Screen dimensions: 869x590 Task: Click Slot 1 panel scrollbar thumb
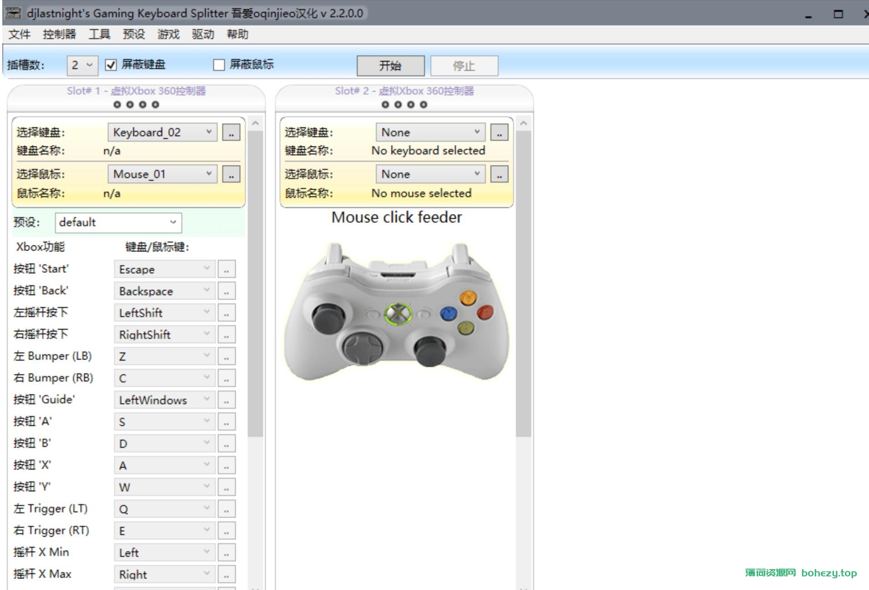click(x=255, y=283)
